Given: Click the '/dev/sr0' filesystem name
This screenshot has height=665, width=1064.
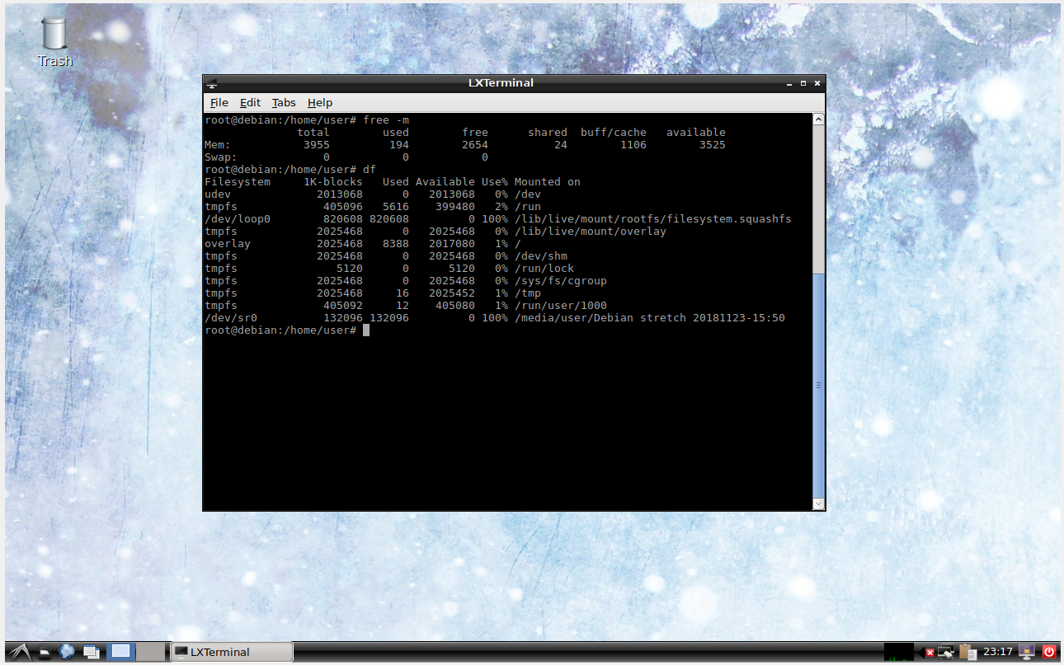Looking at the screenshot, I should point(231,318).
